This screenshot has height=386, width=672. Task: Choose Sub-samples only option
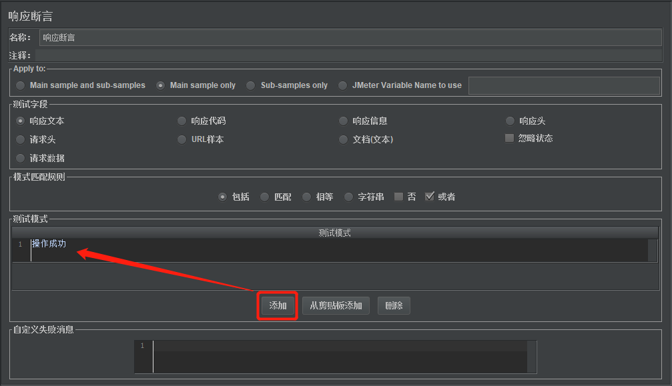pos(287,85)
